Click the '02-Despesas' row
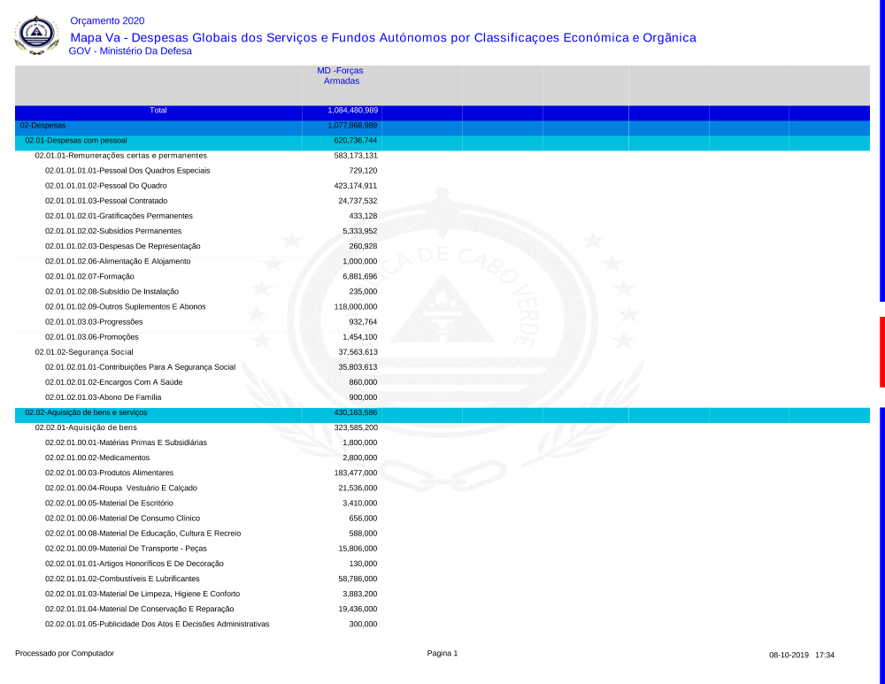Screen dimensions: 885x684 tap(42, 126)
